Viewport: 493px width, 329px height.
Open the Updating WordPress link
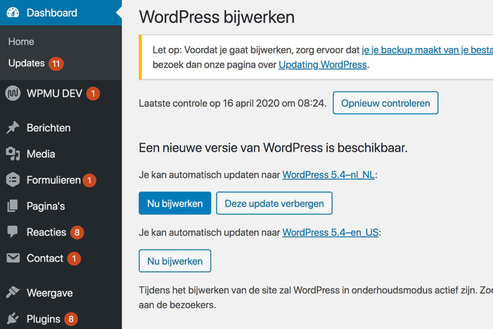pyautogui.click(x=323, y=64)
